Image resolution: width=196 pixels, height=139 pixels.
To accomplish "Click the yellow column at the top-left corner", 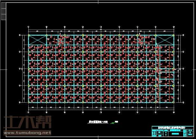I will tap(29, 35).
